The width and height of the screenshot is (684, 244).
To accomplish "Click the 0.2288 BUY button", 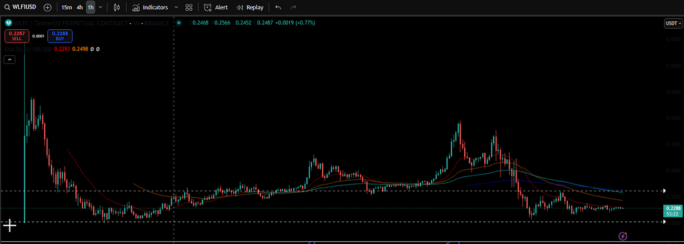I will pyautogui.click(x=60, y=36).
